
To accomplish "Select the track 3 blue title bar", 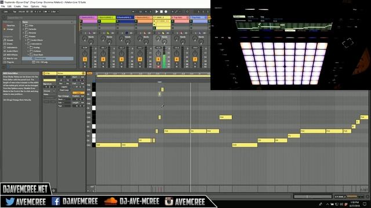I will click(x=125, y=17).
